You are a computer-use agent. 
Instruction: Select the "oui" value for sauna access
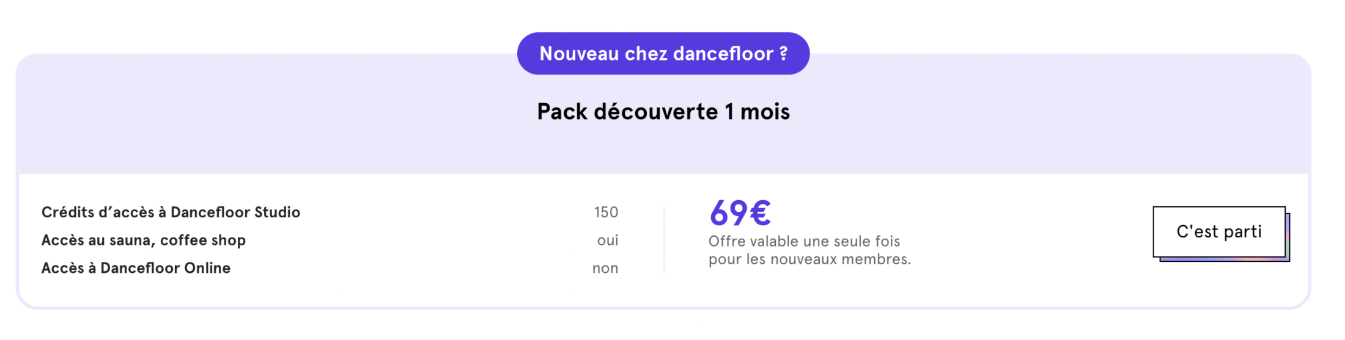(608, 241)
